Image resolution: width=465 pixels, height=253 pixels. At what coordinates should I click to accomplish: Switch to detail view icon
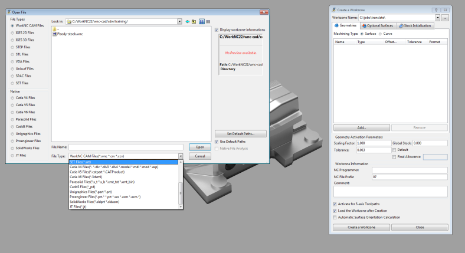pyautogui.click(x=208, y=21)
